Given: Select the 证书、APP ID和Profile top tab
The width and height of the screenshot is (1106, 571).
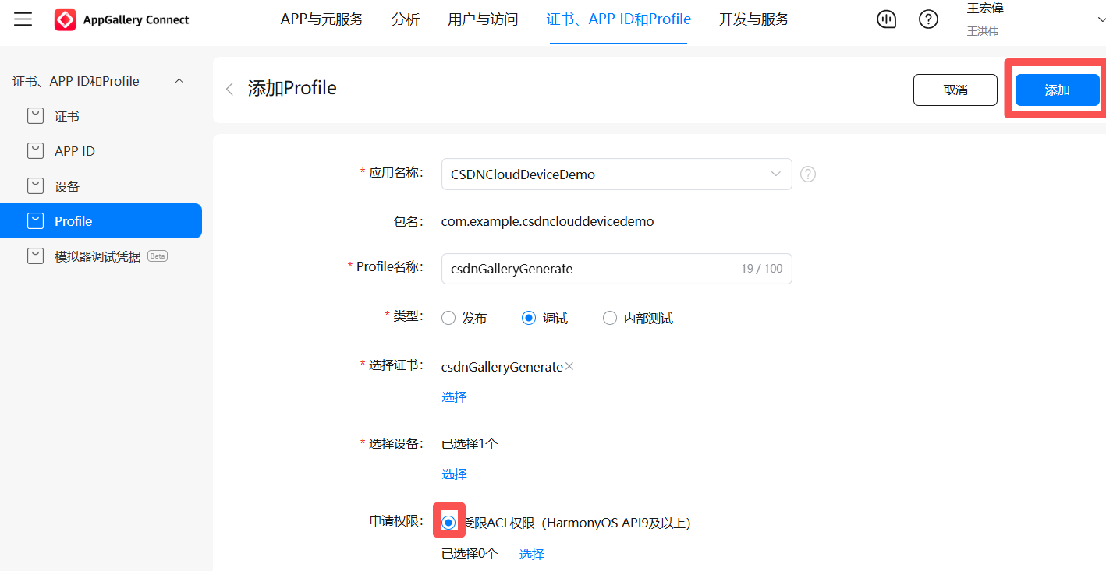Looking at the screenshot, I should point(619,19).
